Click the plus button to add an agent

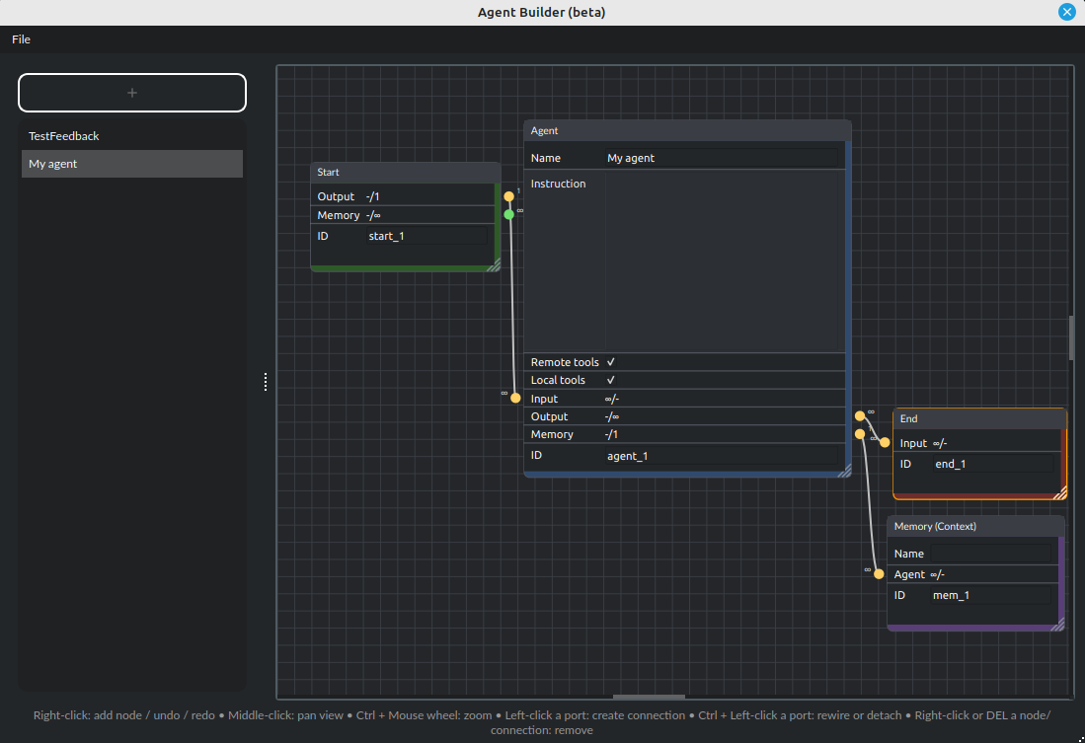tap(132, 93)
